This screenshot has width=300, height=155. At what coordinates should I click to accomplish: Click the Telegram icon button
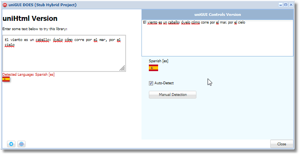[11, 144]
